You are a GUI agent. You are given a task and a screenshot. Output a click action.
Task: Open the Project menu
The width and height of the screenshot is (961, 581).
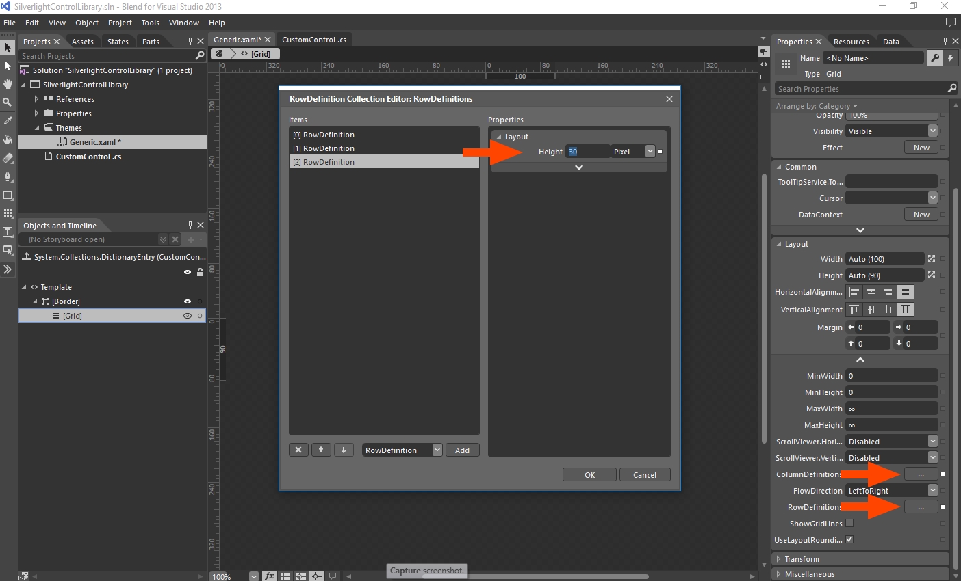pos(120,23)
